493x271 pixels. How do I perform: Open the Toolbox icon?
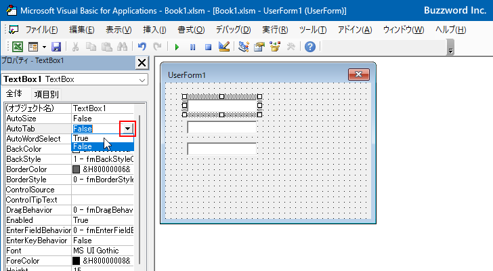[x=291, y=47]
